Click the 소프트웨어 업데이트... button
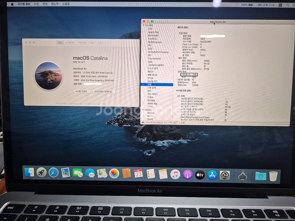Image resolution: width=295 pixels, height=221 pixels. (104, 91)
